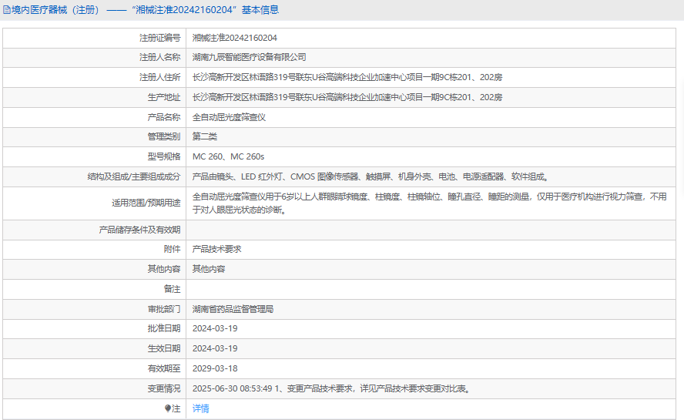
Task: Click the structure composition text starting 产品由镜头
Action: point(370,176)
